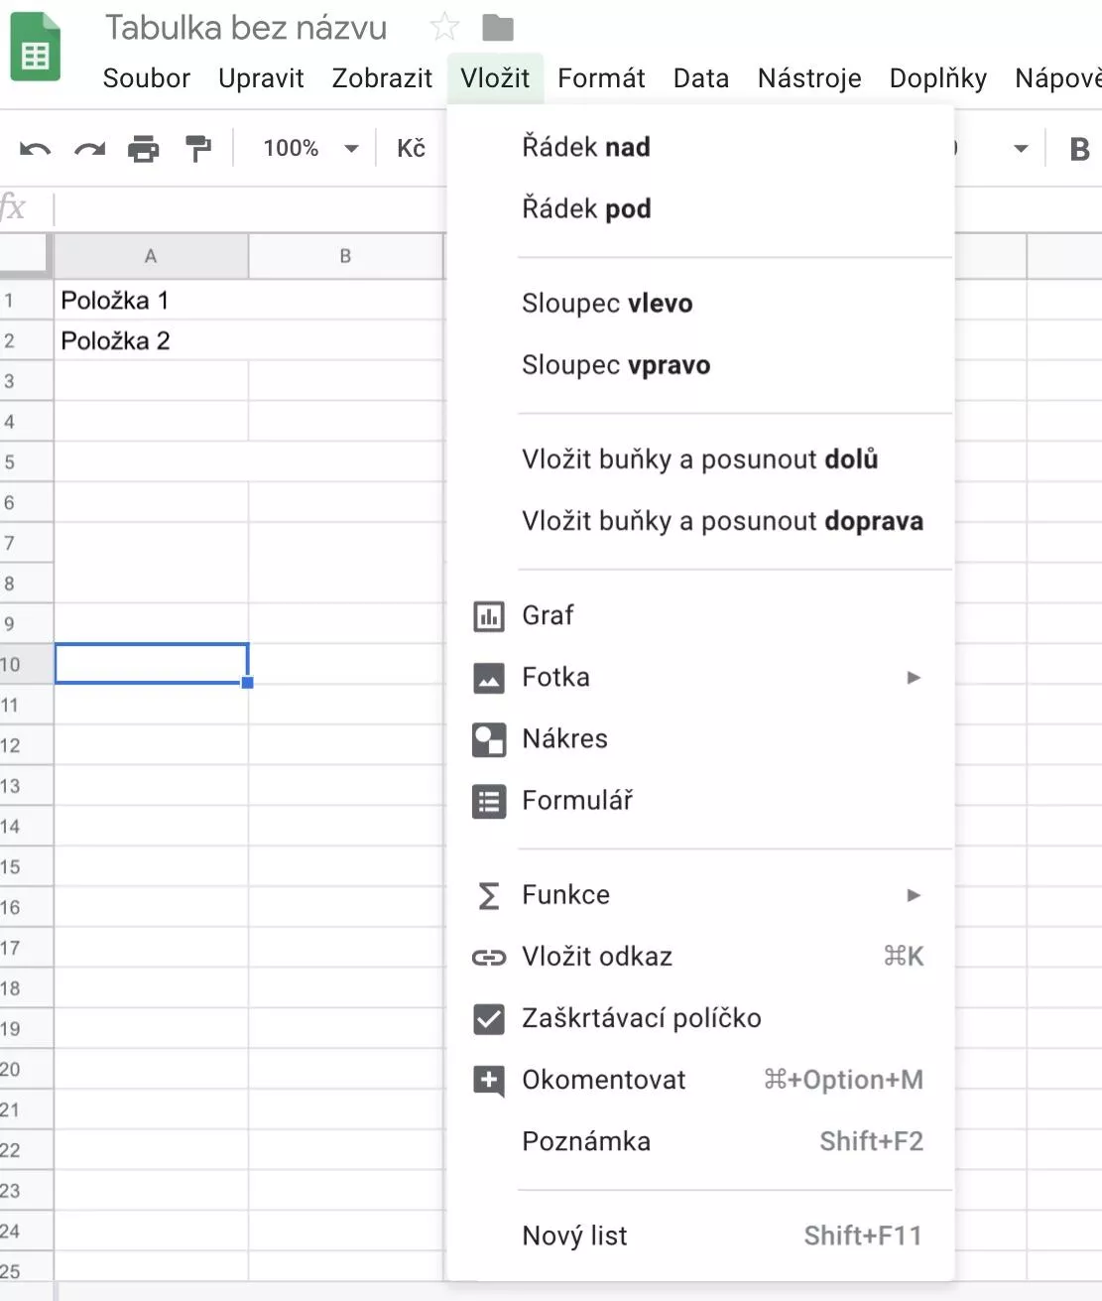Viewport: 1102px width, 1301px height.
Task: Select column B header
Action: pyautogui.click(x=345, y=256)
